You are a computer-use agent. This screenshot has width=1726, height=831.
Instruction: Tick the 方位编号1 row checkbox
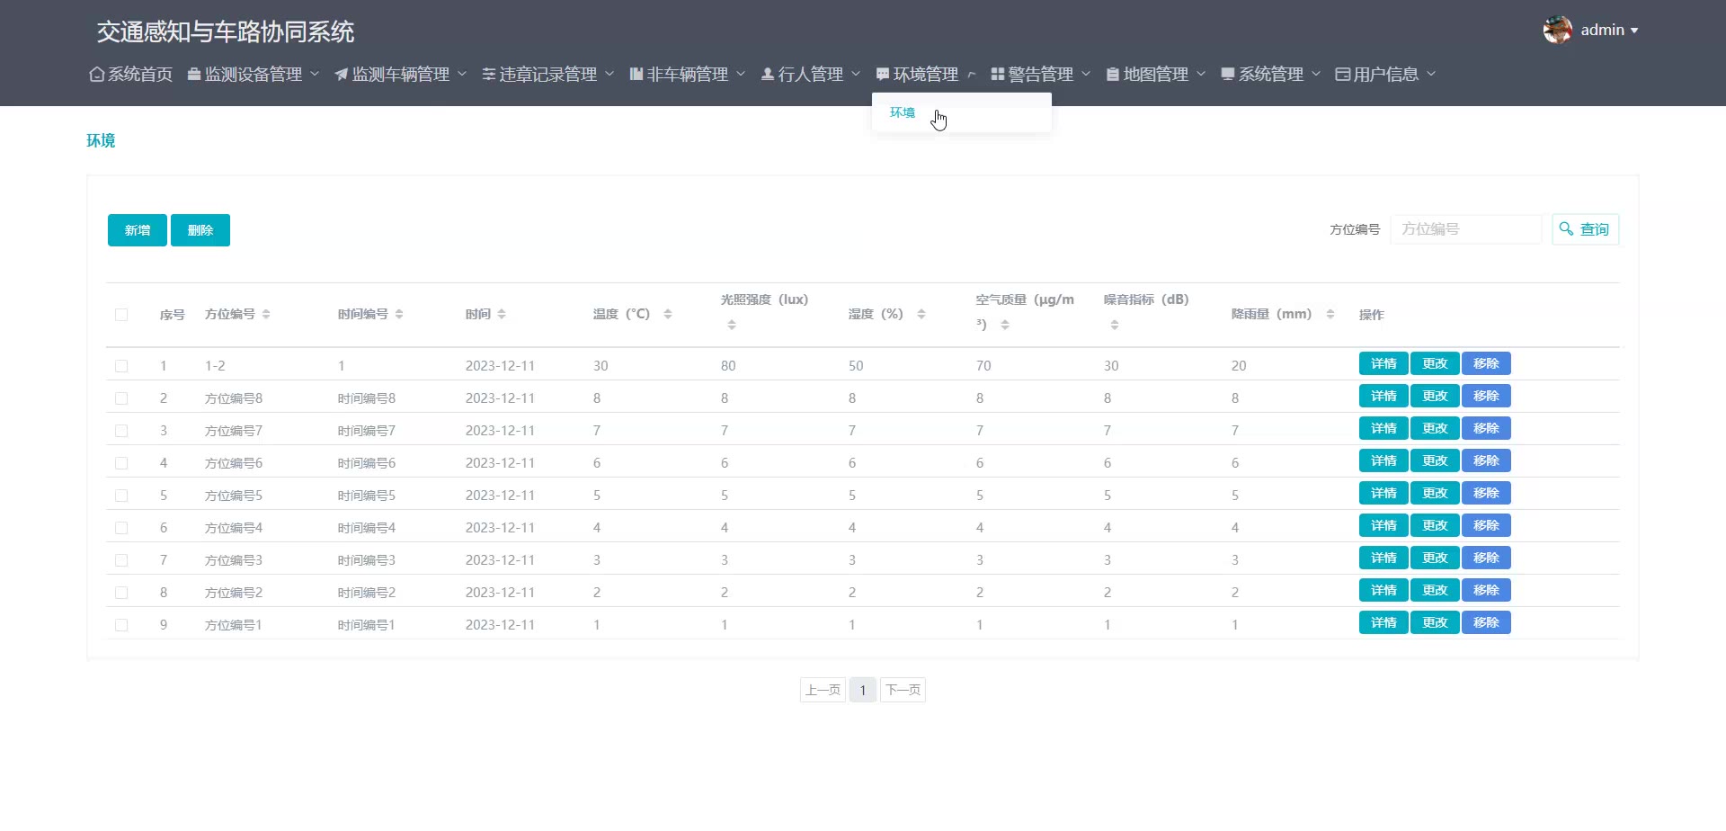point(121,625)
